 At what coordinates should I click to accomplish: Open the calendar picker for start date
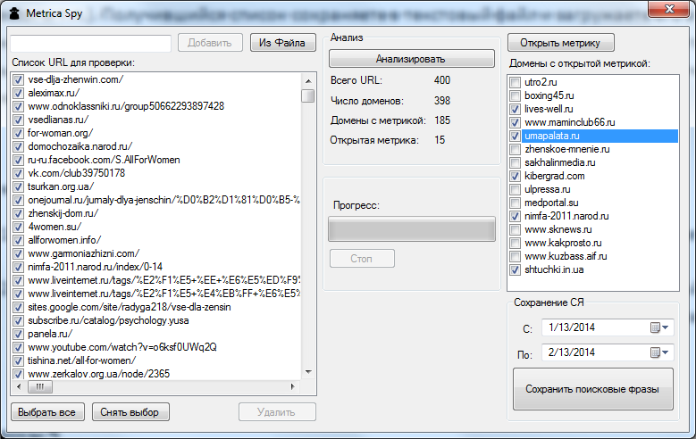coord(659,327)
